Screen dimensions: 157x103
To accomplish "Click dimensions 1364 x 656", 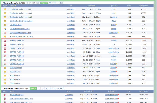I will click(143, 95).
